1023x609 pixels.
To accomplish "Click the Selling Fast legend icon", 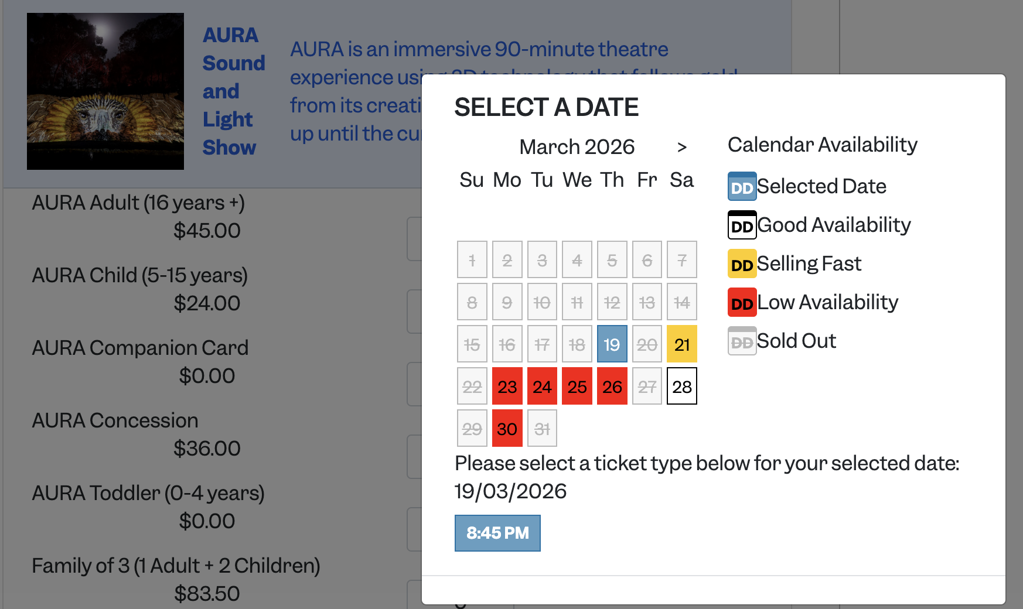I will 742,264.
